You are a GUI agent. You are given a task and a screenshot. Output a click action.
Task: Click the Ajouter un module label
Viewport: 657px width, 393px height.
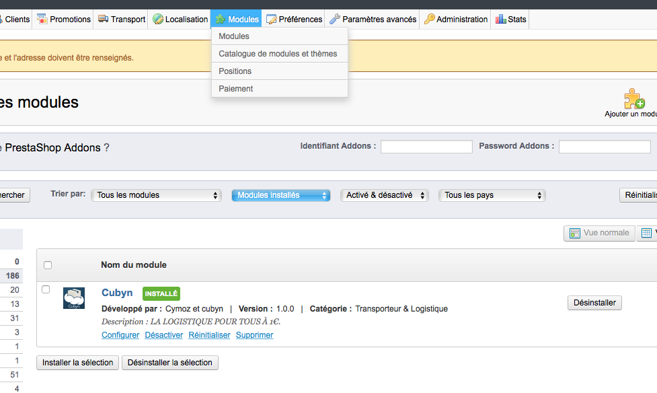point(631,114)
